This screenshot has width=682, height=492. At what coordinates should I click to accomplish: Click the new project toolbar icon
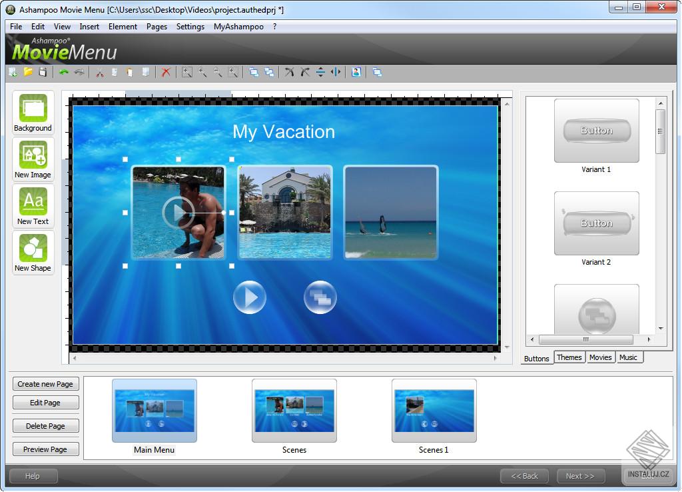tap(13, 72)
